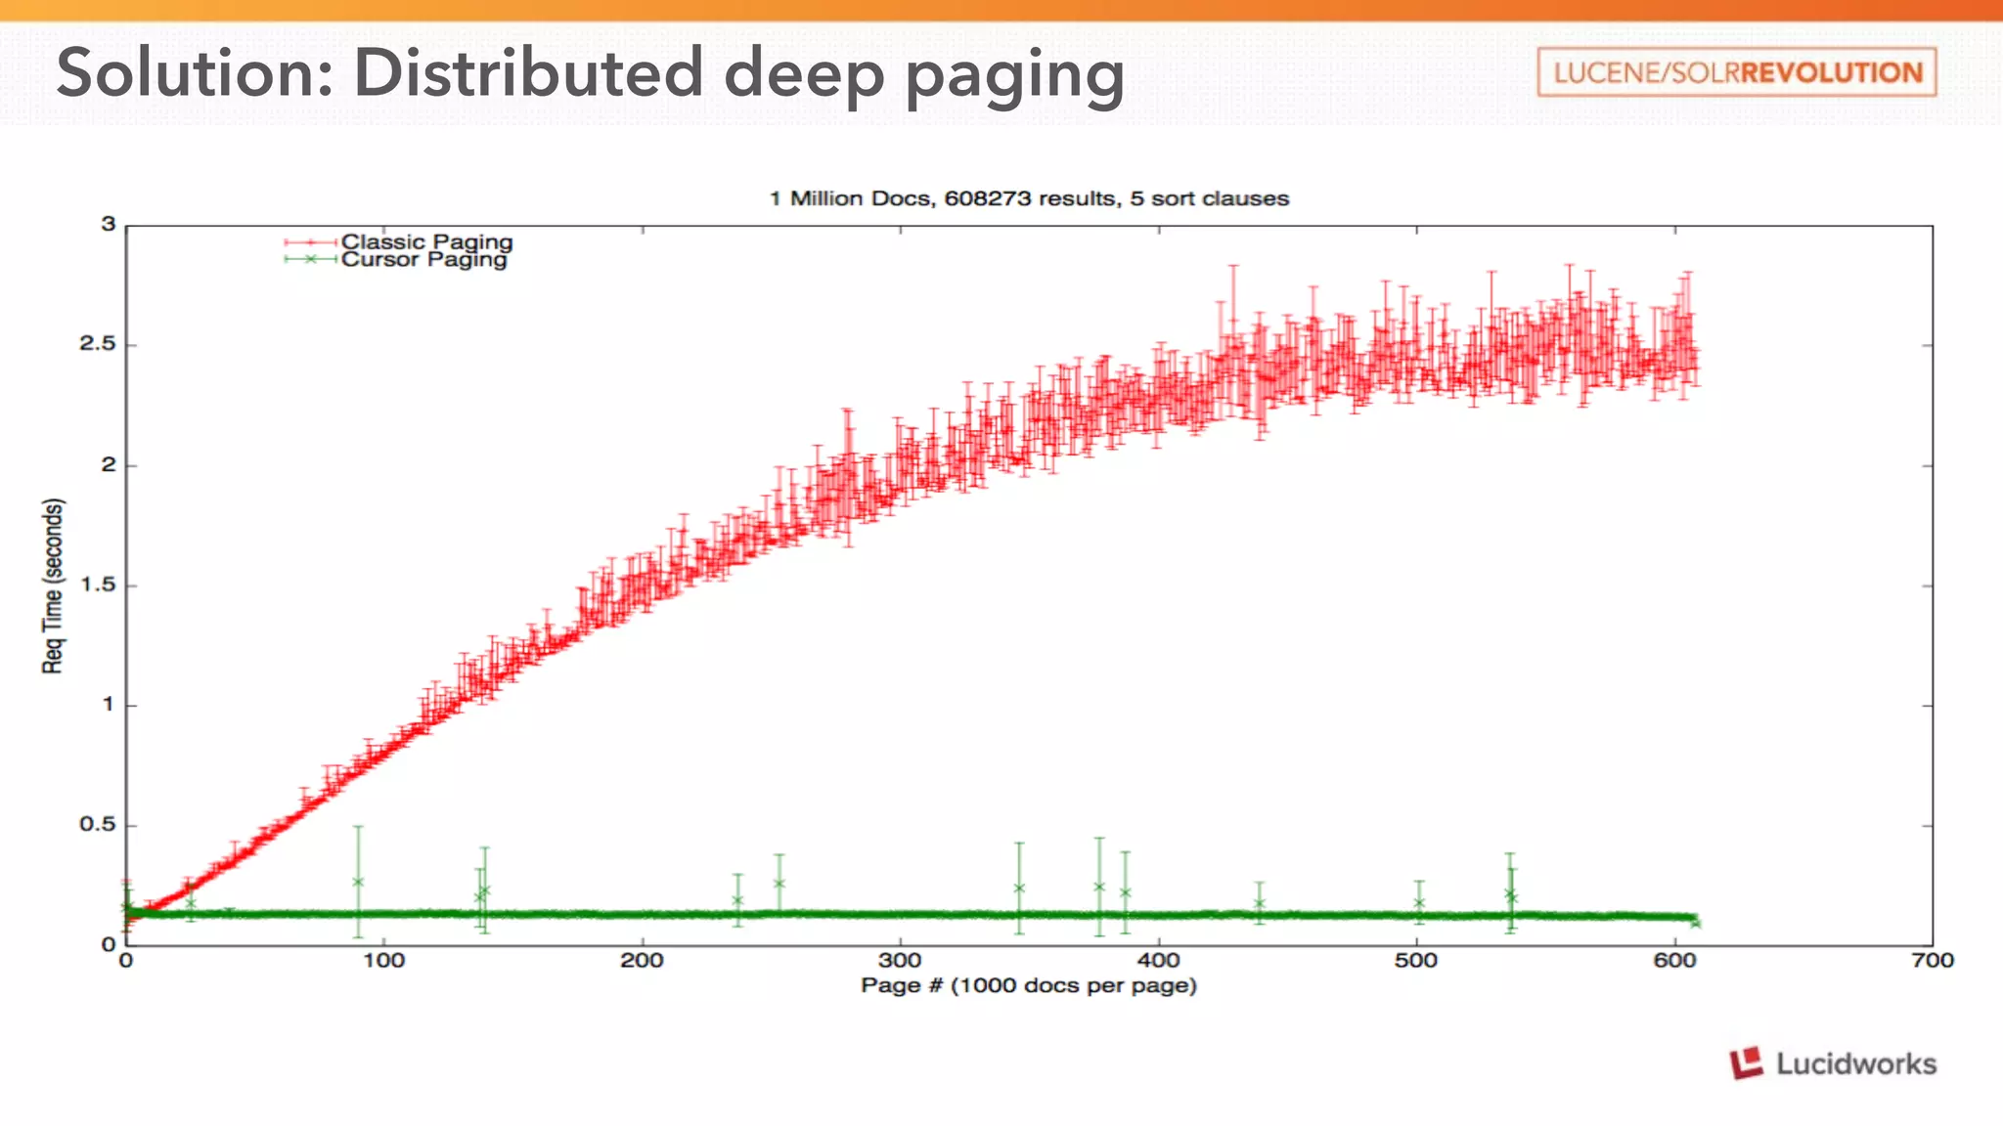Click the x-axis tick label '400'
This screenshot has width=2003, height=1126.
pyautogui.click(x=1158, y=961)
